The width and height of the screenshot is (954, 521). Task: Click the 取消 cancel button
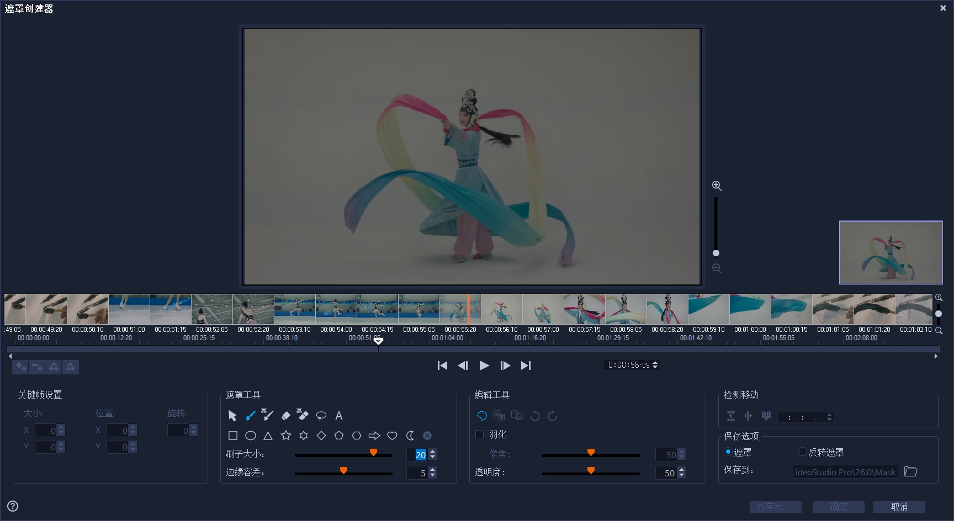tap(899, 507)
